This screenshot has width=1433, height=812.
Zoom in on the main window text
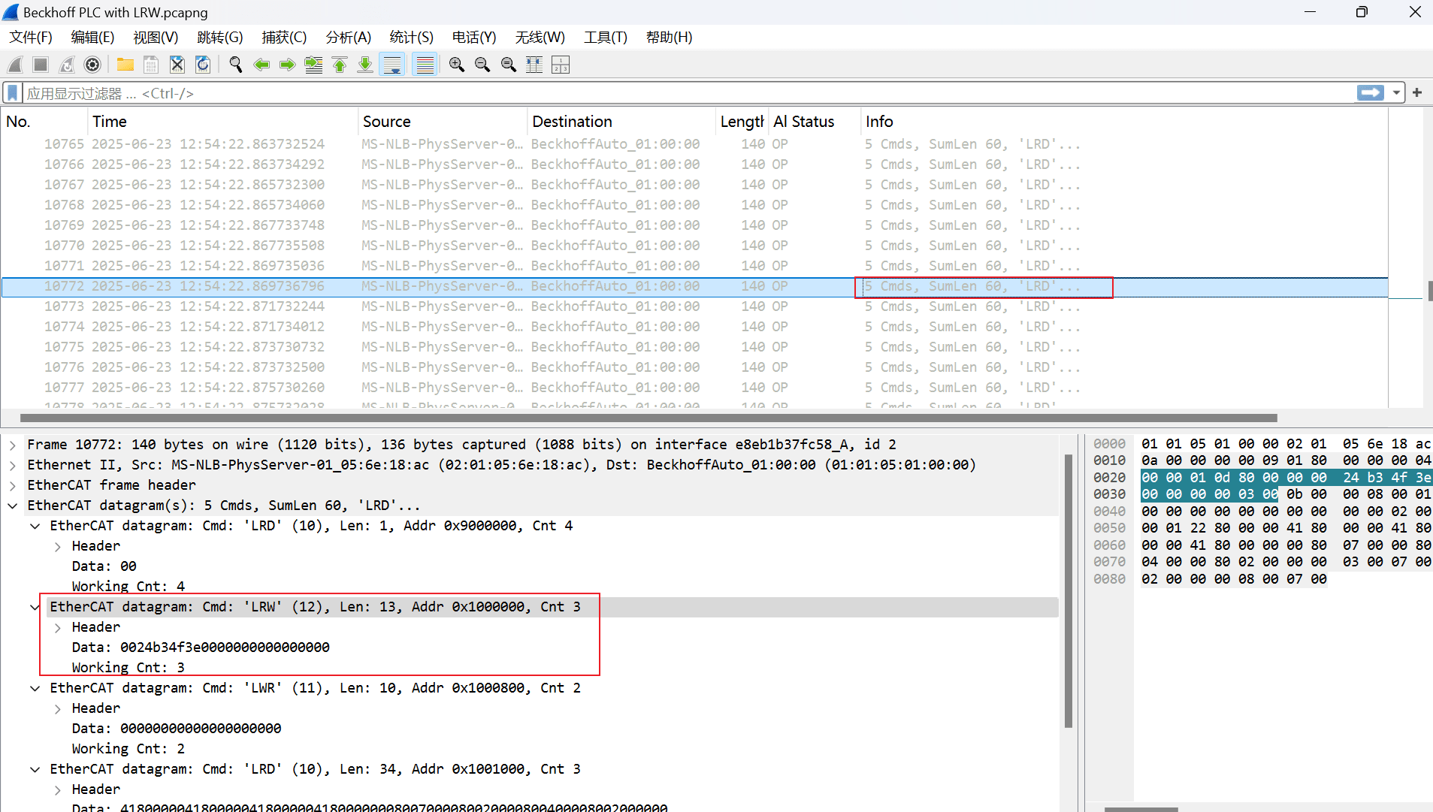(456, 65)
